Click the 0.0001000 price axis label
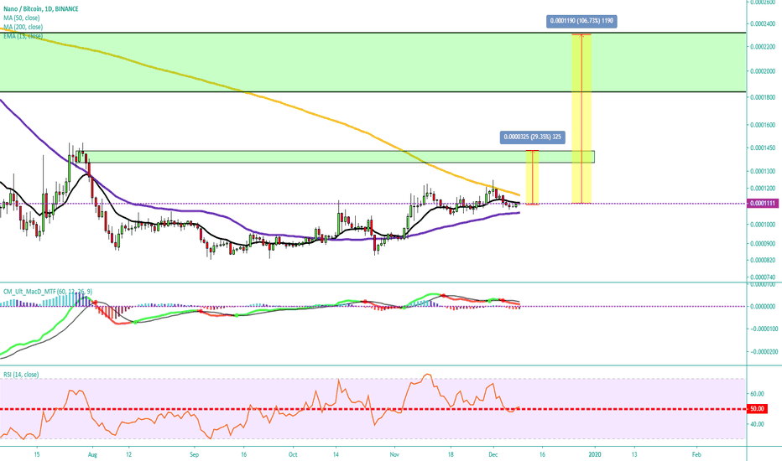 point(763,225)
